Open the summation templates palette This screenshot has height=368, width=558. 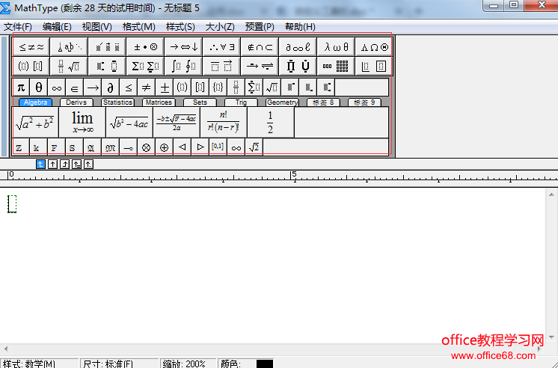pyautogui.click(x=145, y=67)
